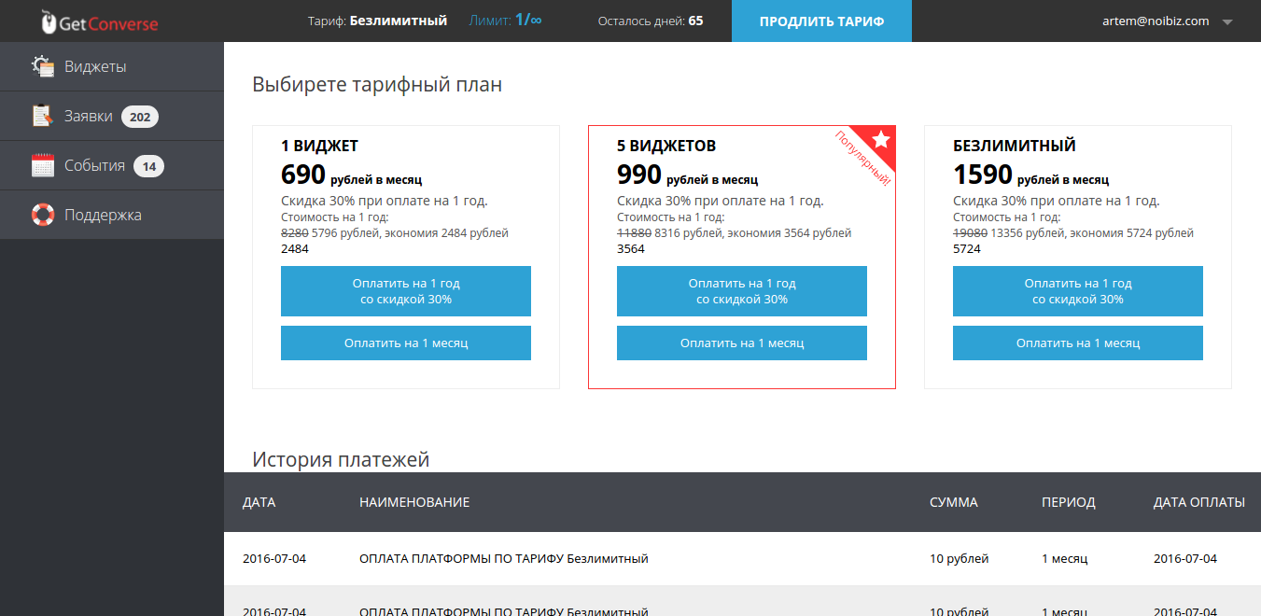Screen dimensions: 1261x616
Task: Click the СУММА column header
Action: (954, 502)
